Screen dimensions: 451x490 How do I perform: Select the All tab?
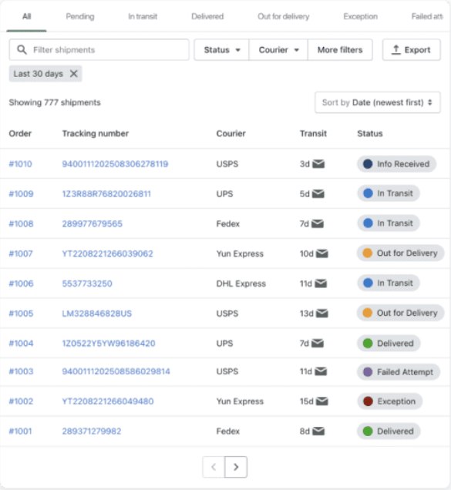tap(26, 16)
